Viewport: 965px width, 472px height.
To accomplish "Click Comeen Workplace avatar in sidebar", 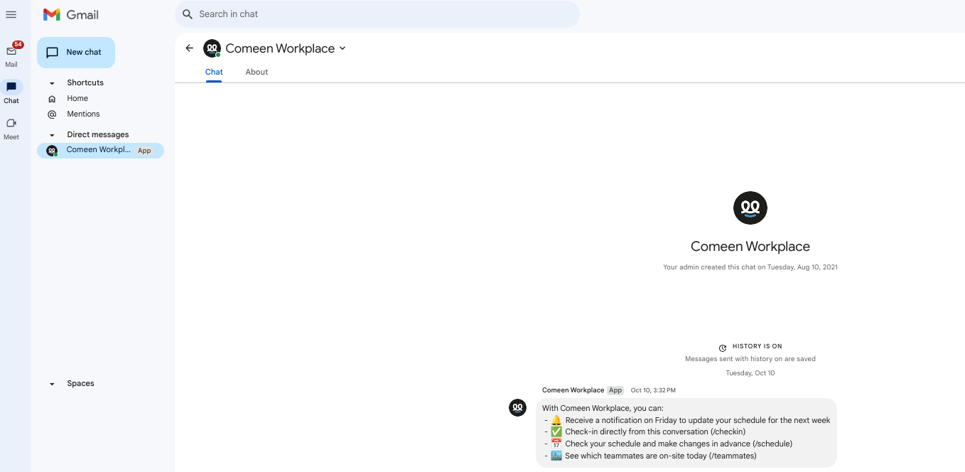I will tap(52, 151).
